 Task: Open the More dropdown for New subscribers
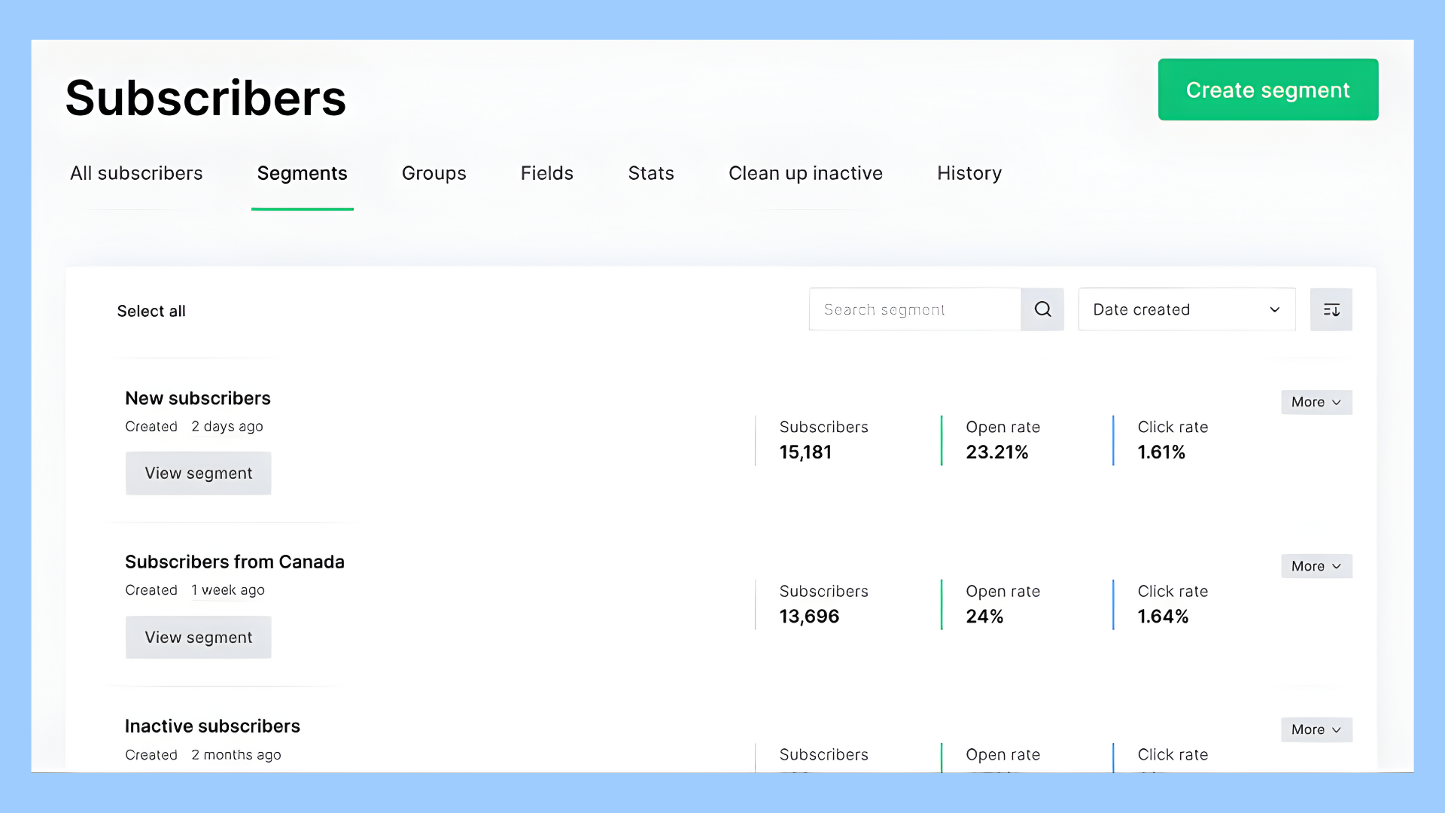pos(1316,401)
